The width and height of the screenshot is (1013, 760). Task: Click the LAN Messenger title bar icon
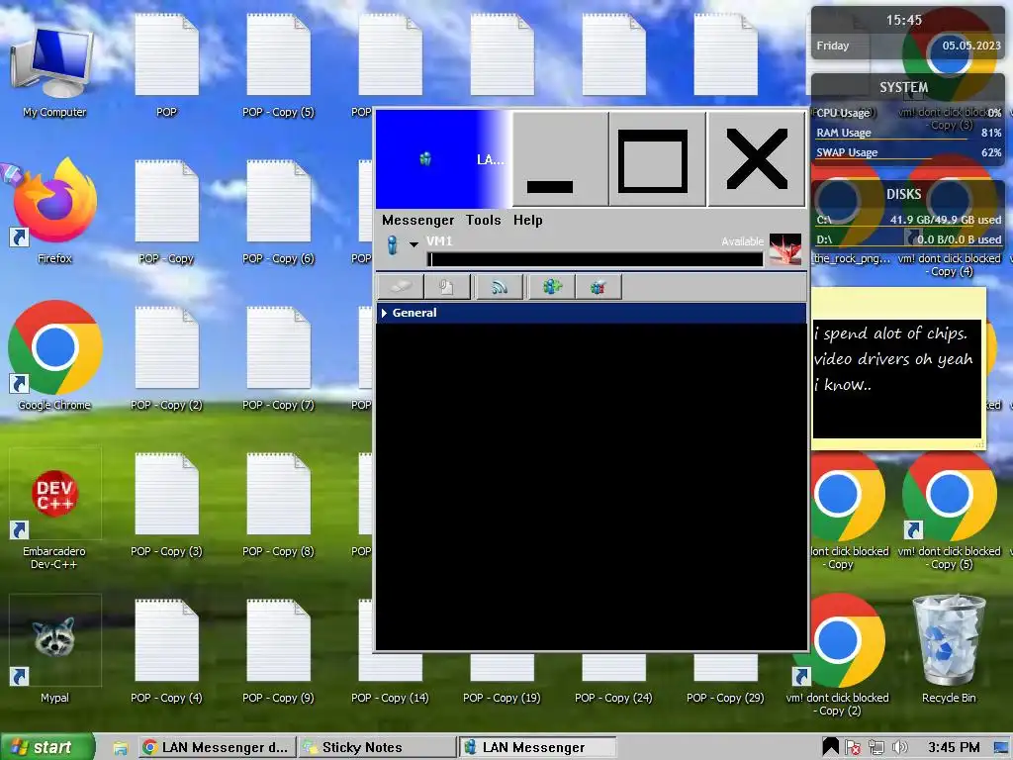[x=425, y=158]
